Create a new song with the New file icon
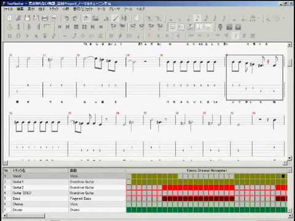Screen dimensions: 295x221 coord(9,18)
